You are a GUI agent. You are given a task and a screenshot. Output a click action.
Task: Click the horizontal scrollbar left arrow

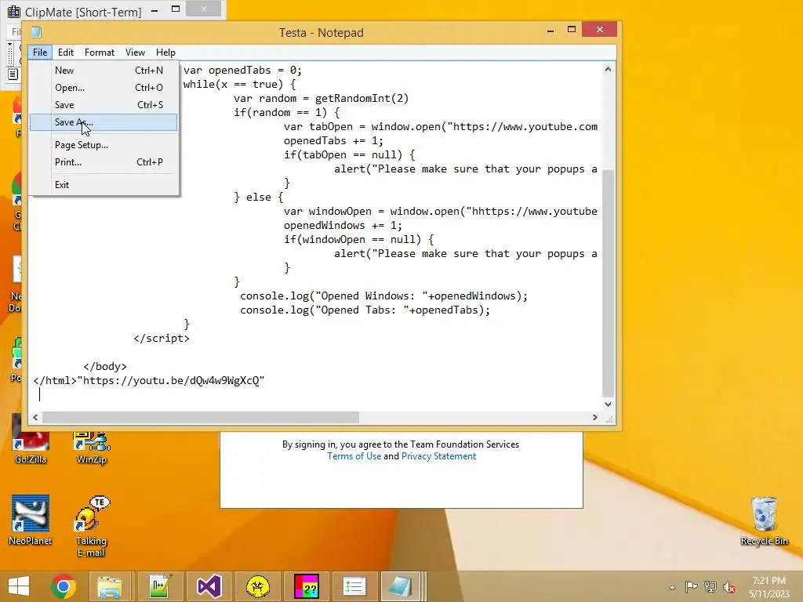tap(35, 417)
